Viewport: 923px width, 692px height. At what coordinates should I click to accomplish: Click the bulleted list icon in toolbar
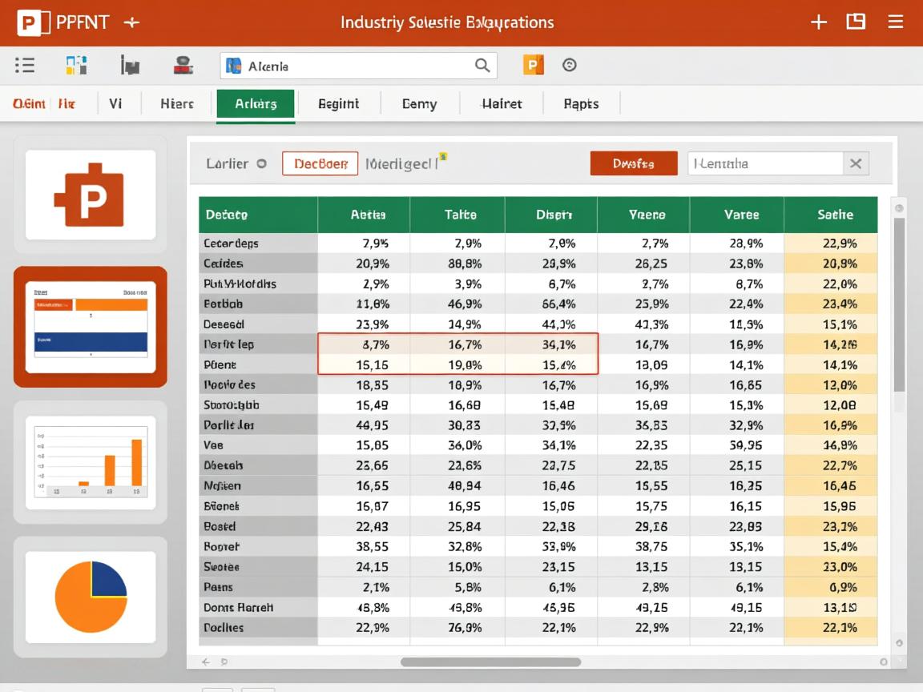[25, 66]
